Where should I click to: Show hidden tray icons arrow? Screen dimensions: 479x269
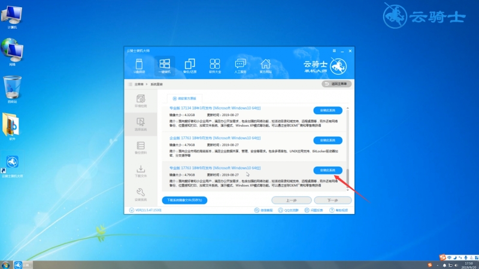[437, 265]
